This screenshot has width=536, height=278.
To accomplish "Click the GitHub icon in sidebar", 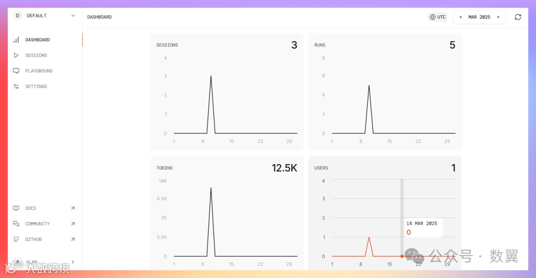I will (16, 239).
